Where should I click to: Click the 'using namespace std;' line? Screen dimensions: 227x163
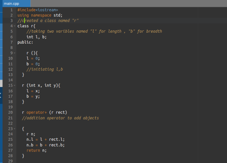[x=40, y=15]
